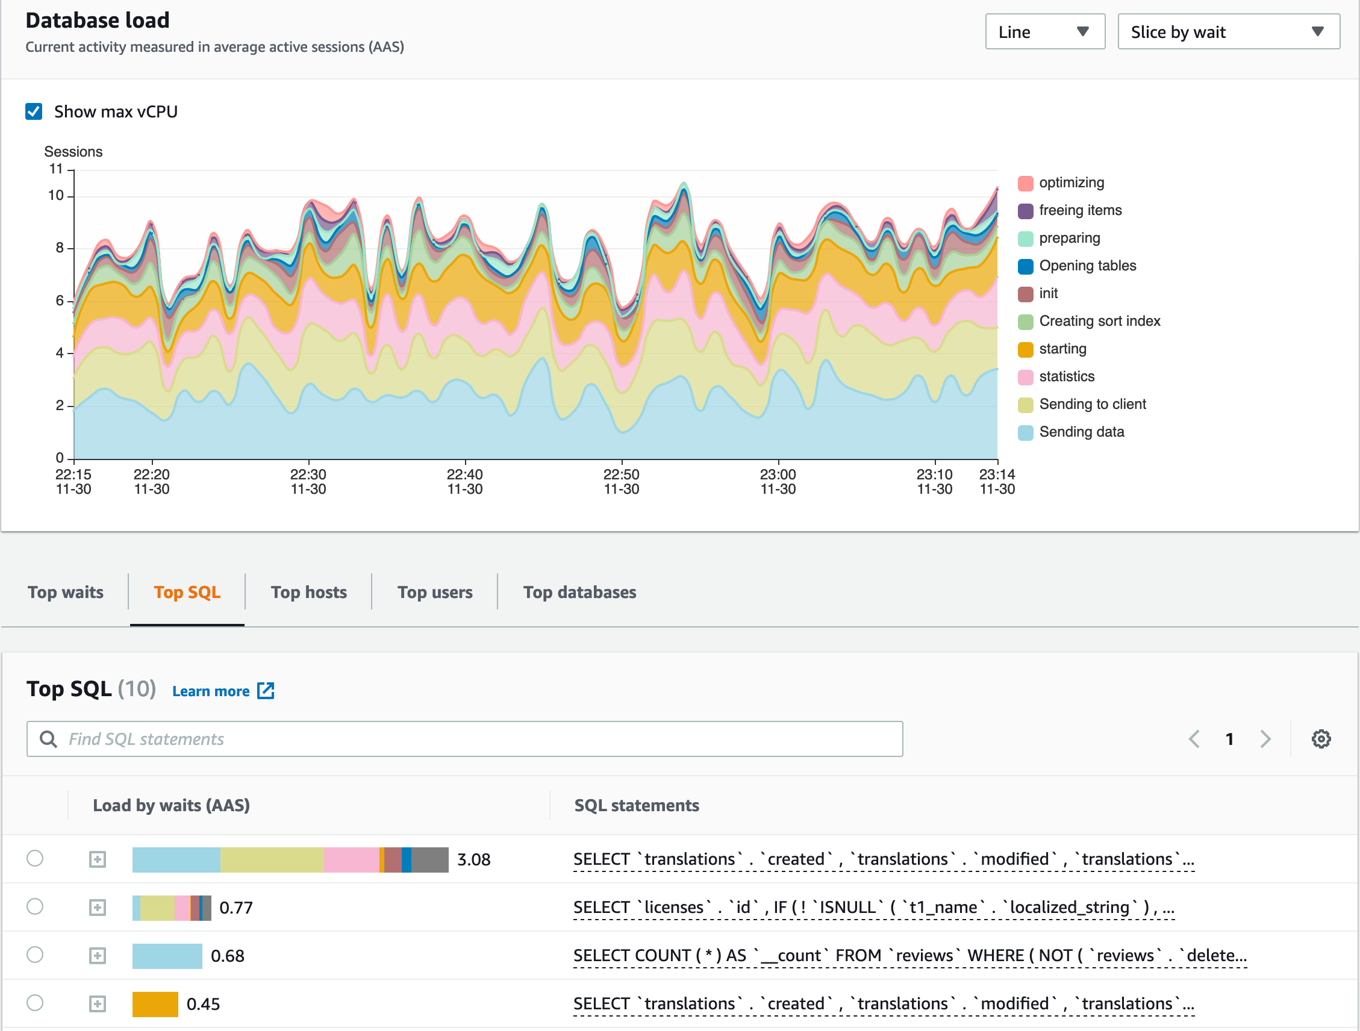
Task: Open the Slice by wait dropdown
Action: [1229, 31]
